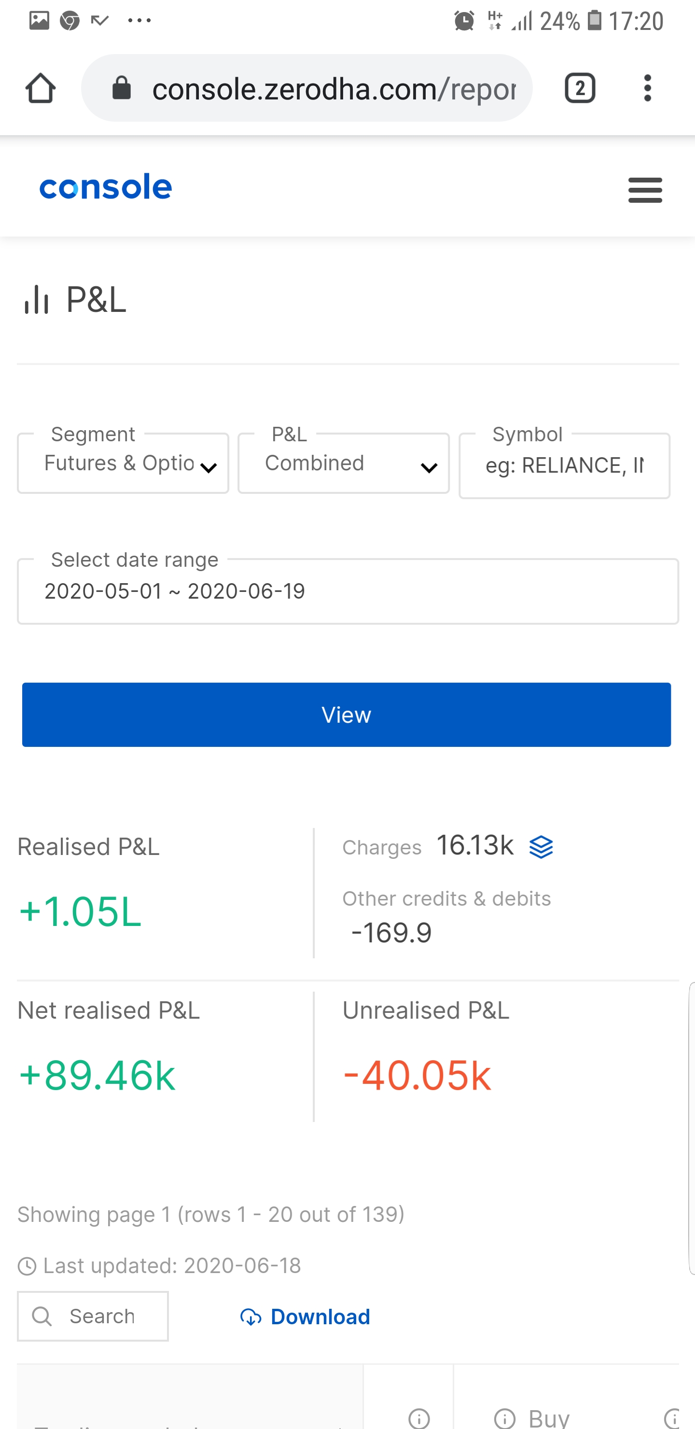Click the info icon next to Buy

(x=504, y=1418)
